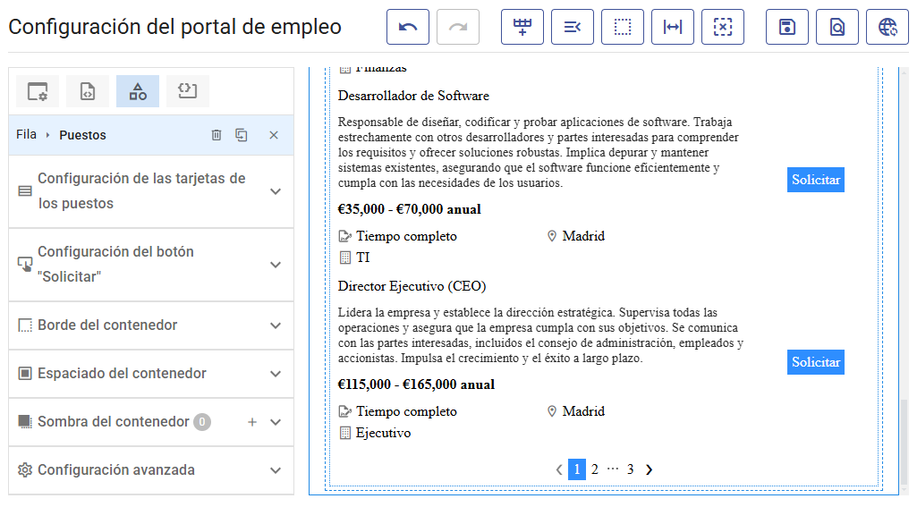This screenshot has width=917, height=507.
Task: Click Solicitar for Desarrollador de Software
Action: click(x=815, y=180)
